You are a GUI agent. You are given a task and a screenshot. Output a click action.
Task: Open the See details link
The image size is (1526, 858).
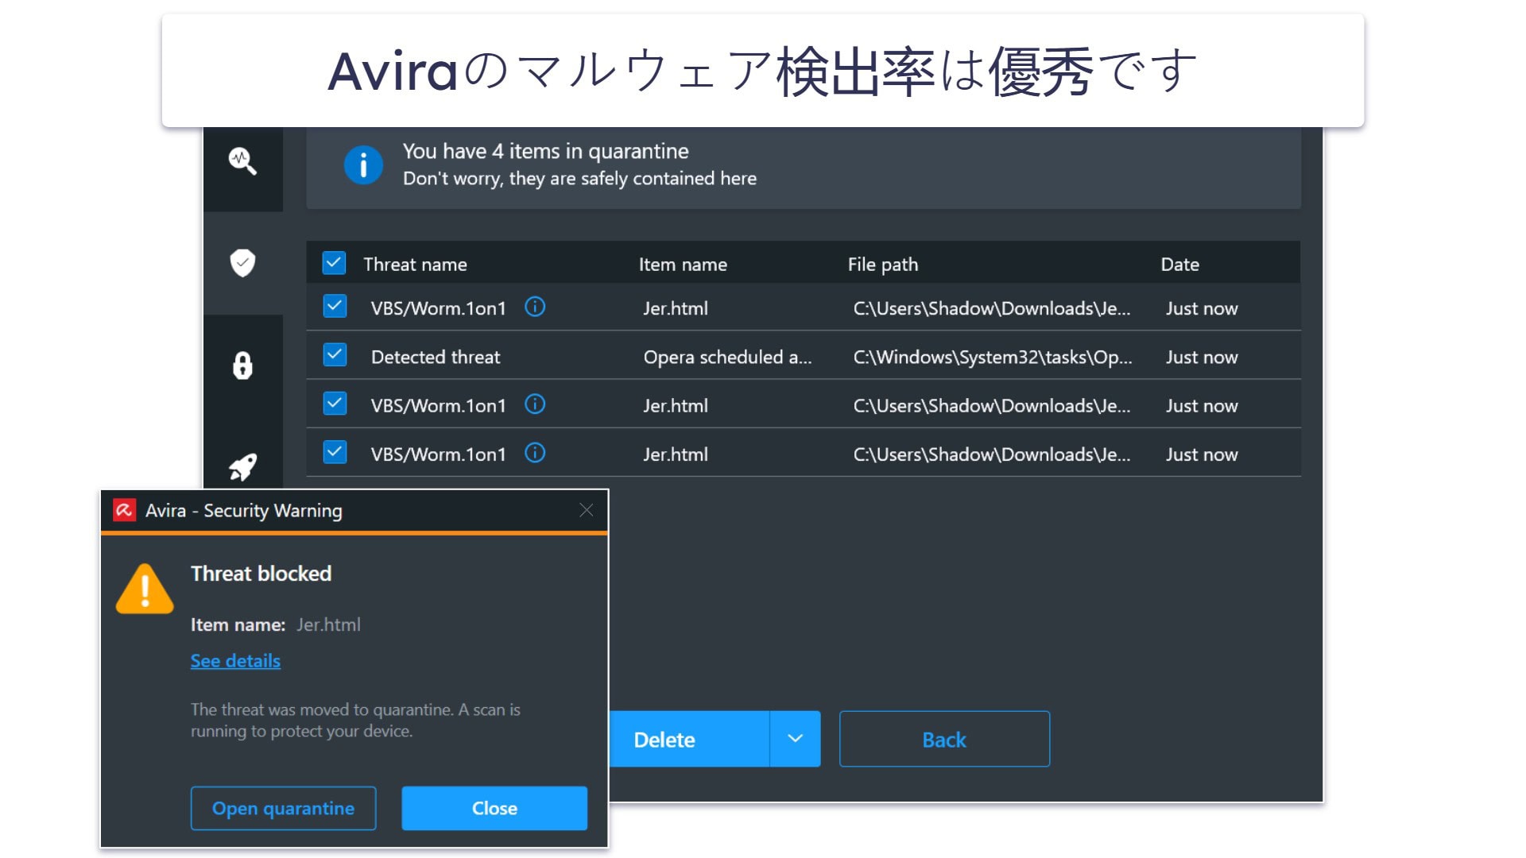pos(235,661)
